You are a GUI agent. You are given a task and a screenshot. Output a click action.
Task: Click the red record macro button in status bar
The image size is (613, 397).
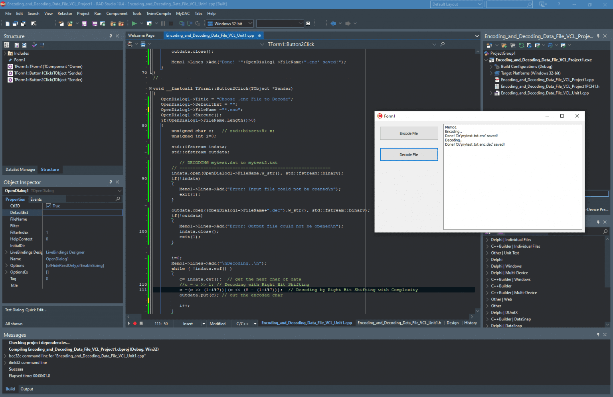135,324
